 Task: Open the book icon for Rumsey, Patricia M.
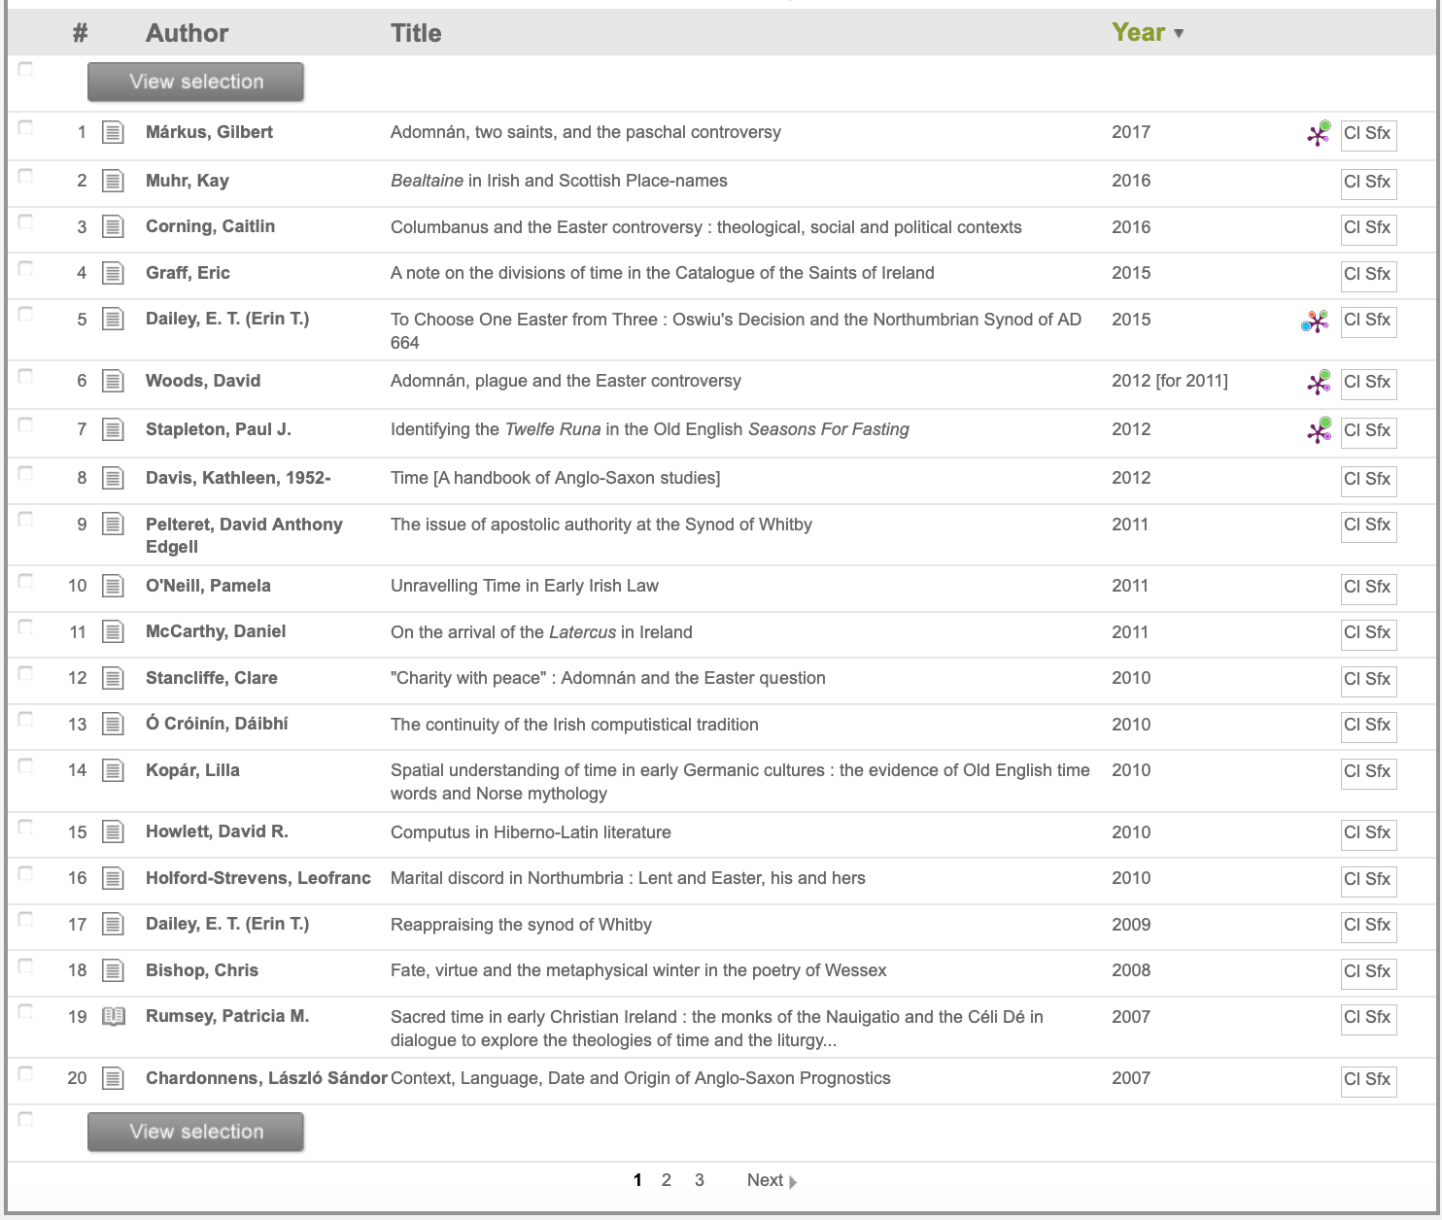click(x=114, y=1017)
